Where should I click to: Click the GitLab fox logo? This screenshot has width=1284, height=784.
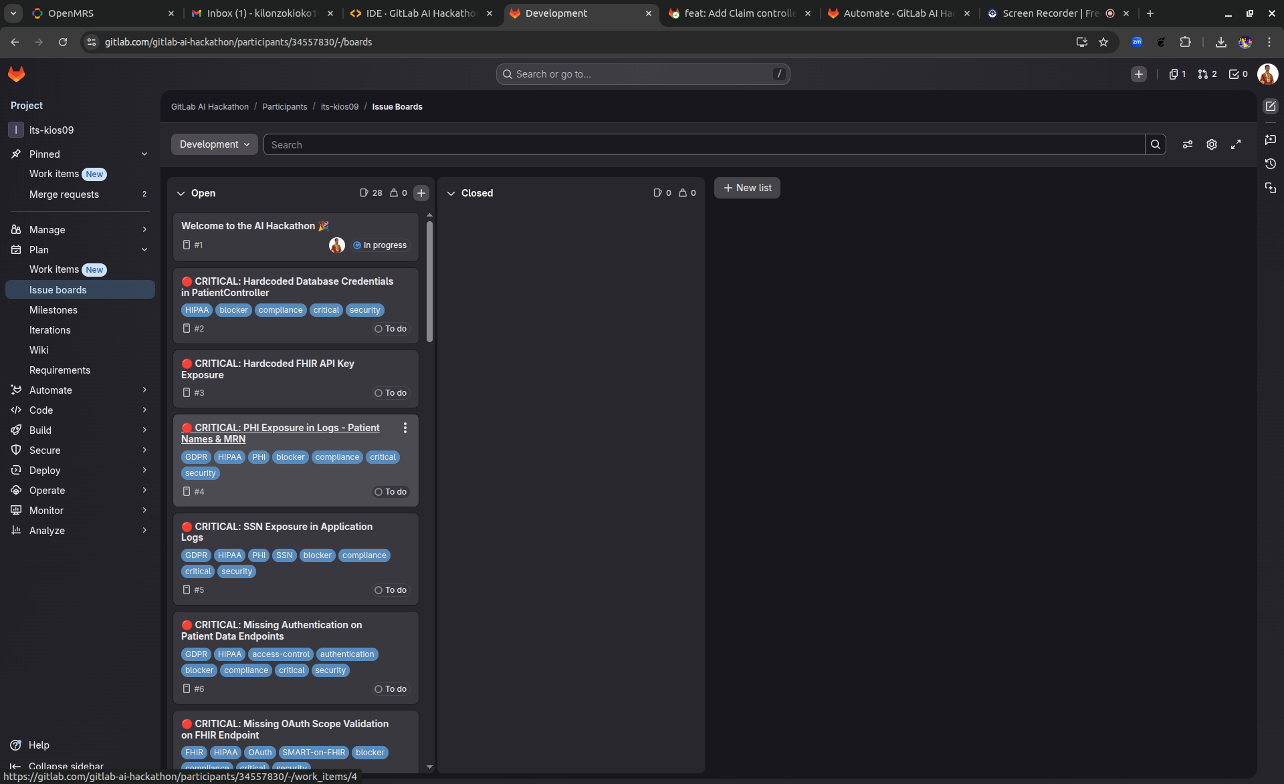point(17,74)
